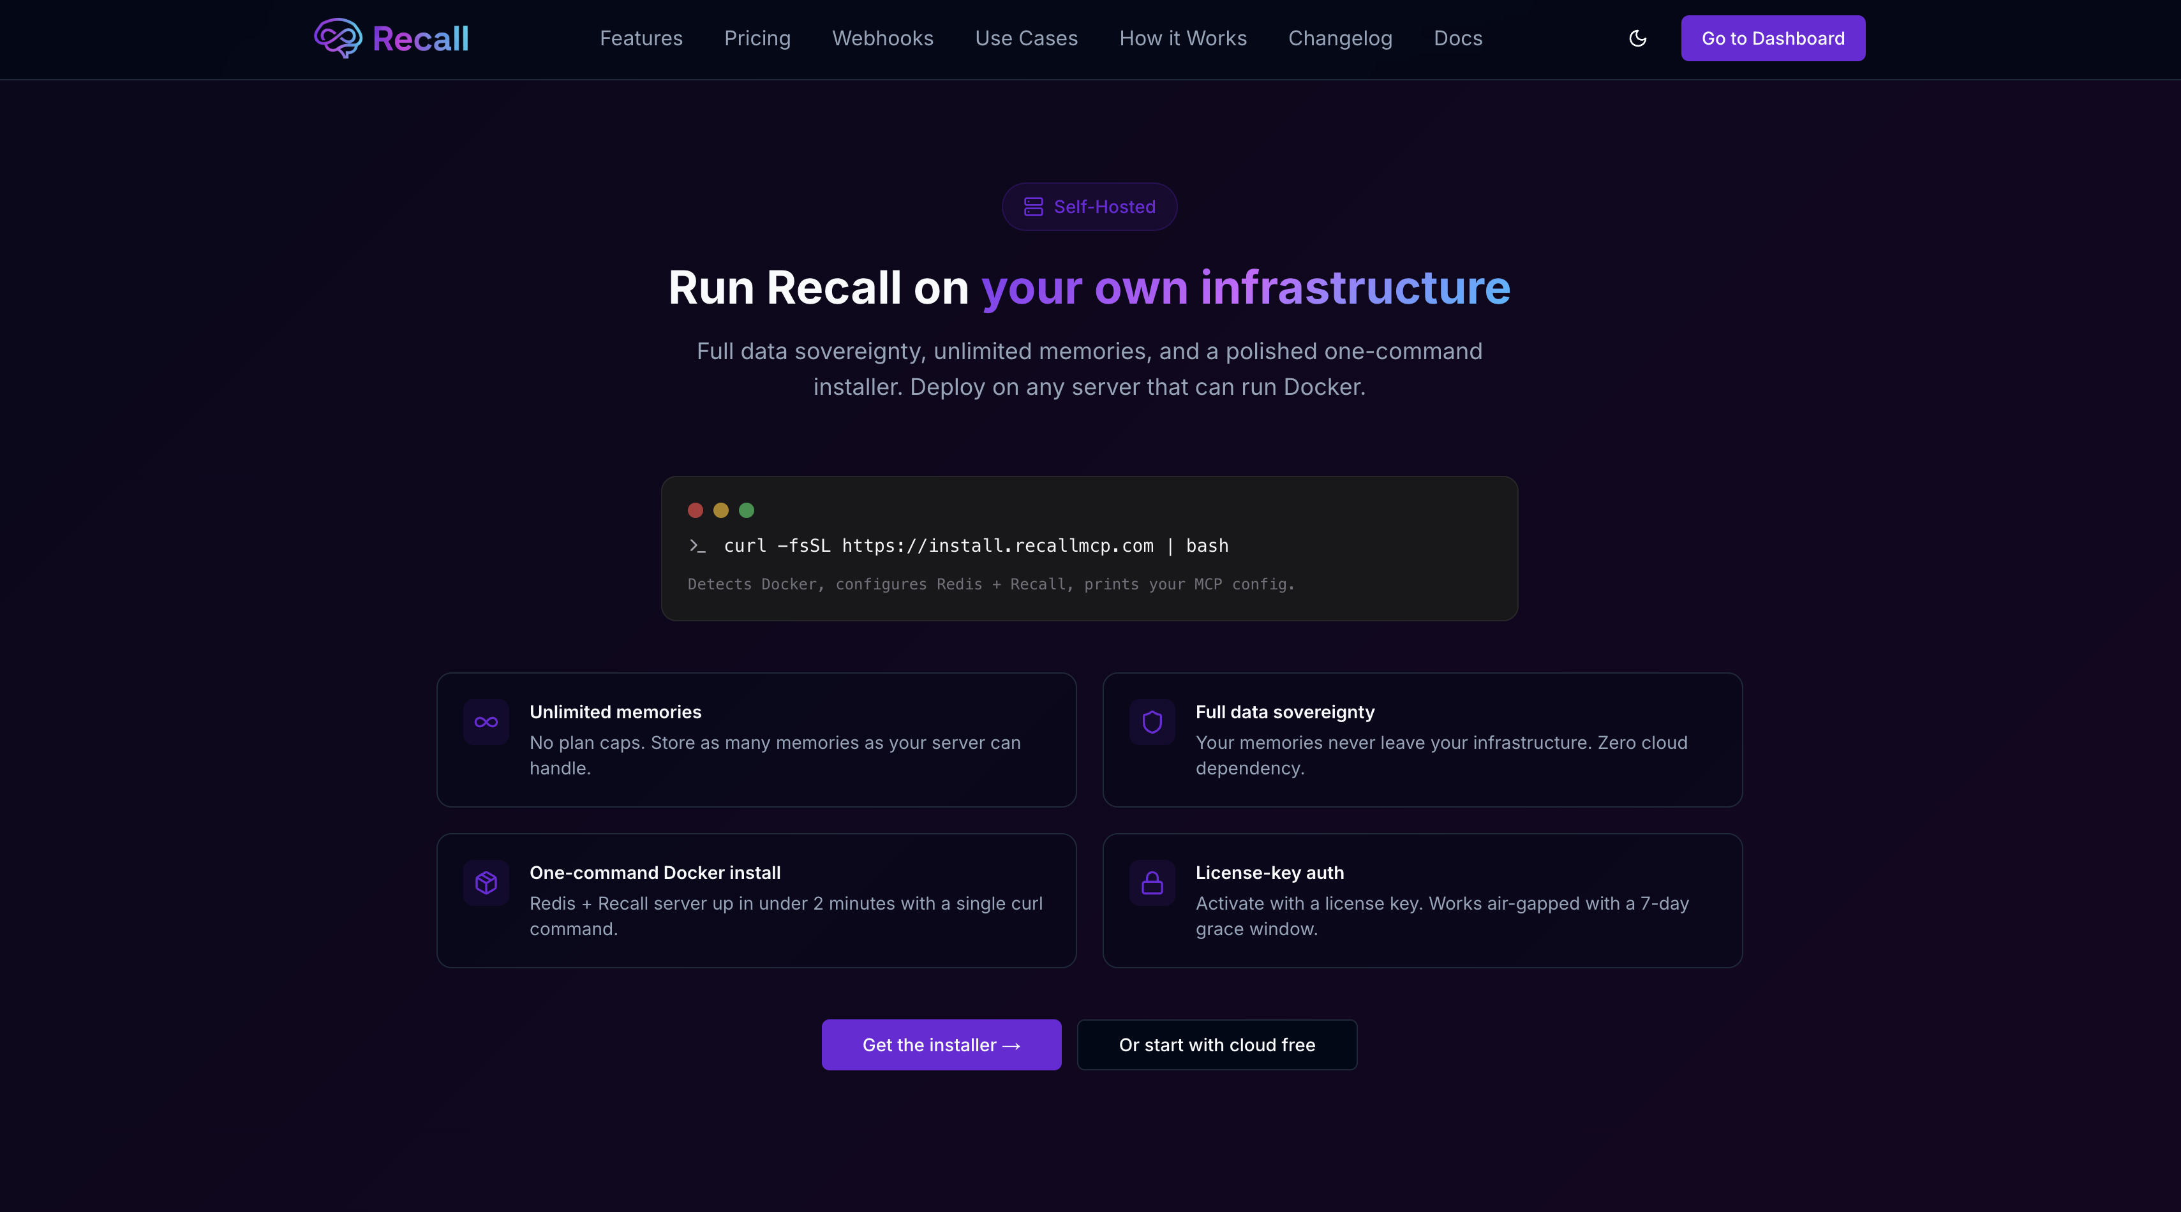Click the red dot on terminal window
This screenshot has width=2181, height=1212.
pos(696,510)
